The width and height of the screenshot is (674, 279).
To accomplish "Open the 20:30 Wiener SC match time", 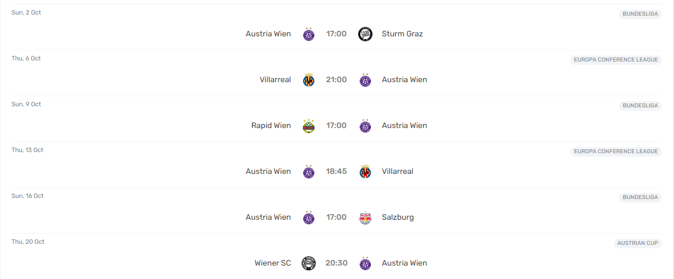I will coord(337,263).
